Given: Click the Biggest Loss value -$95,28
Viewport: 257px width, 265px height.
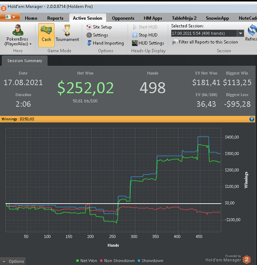Looking at the screenshot, I should (x=237, y=104).
